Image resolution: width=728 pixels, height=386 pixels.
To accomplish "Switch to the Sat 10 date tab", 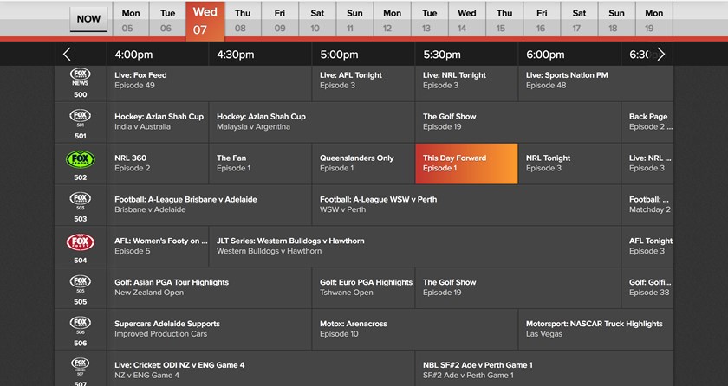I will point(317,19).
